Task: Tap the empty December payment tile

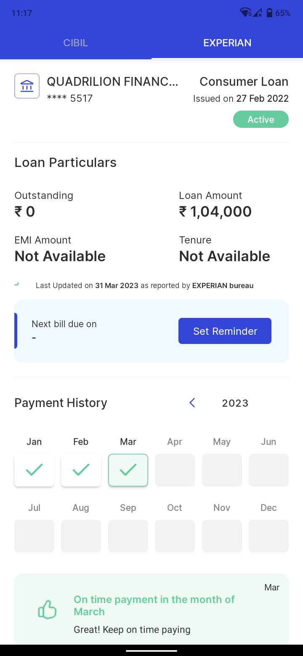Action: pos(268,536)
